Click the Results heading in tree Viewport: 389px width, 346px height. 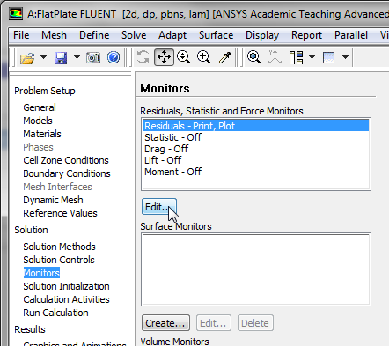point(30,329)
